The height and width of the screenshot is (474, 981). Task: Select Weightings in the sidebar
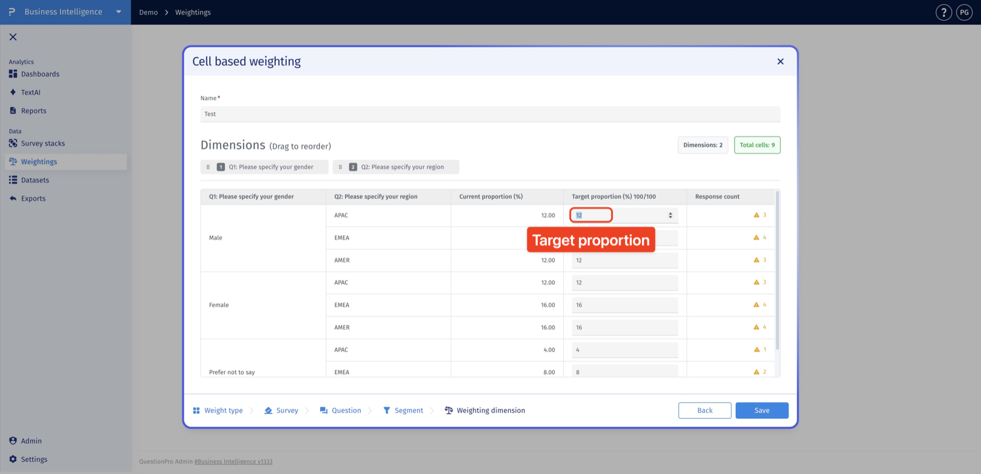click(66, 162)
